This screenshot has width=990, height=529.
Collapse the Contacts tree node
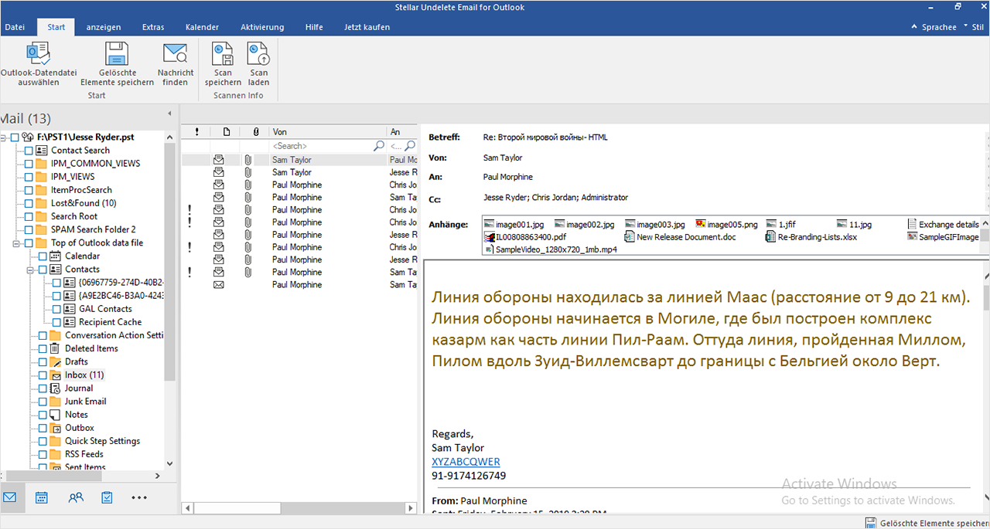tap(32, 270)
